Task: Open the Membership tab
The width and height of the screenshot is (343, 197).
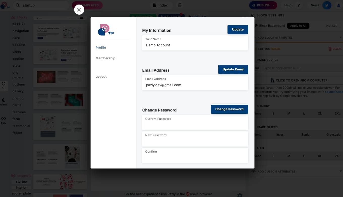Action: point(105,58)
